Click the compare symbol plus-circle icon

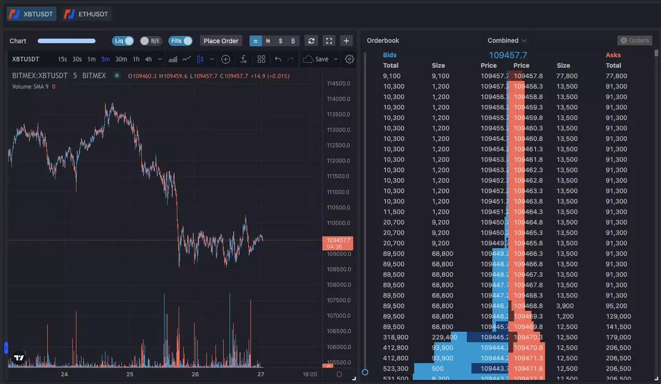click(225, 59)
